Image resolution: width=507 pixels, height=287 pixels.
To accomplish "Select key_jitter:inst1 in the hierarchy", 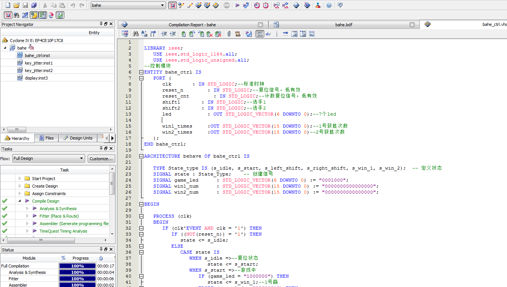I will 39,63.
